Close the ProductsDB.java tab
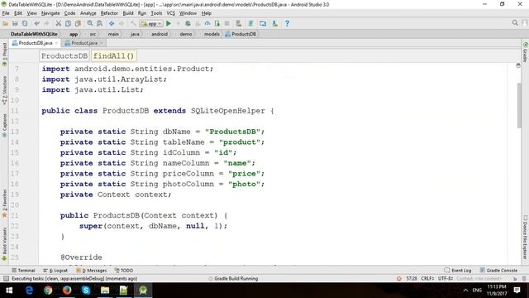Viewport: 529px width, 298px height. [56, 43]
